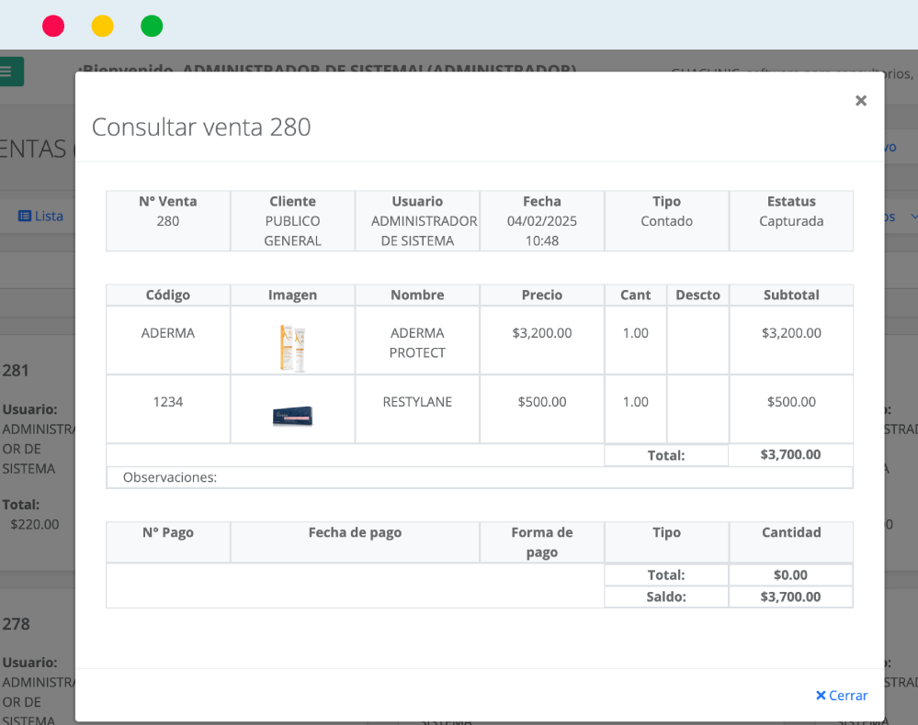Click the ADERMA PROTECT product name

417,342
